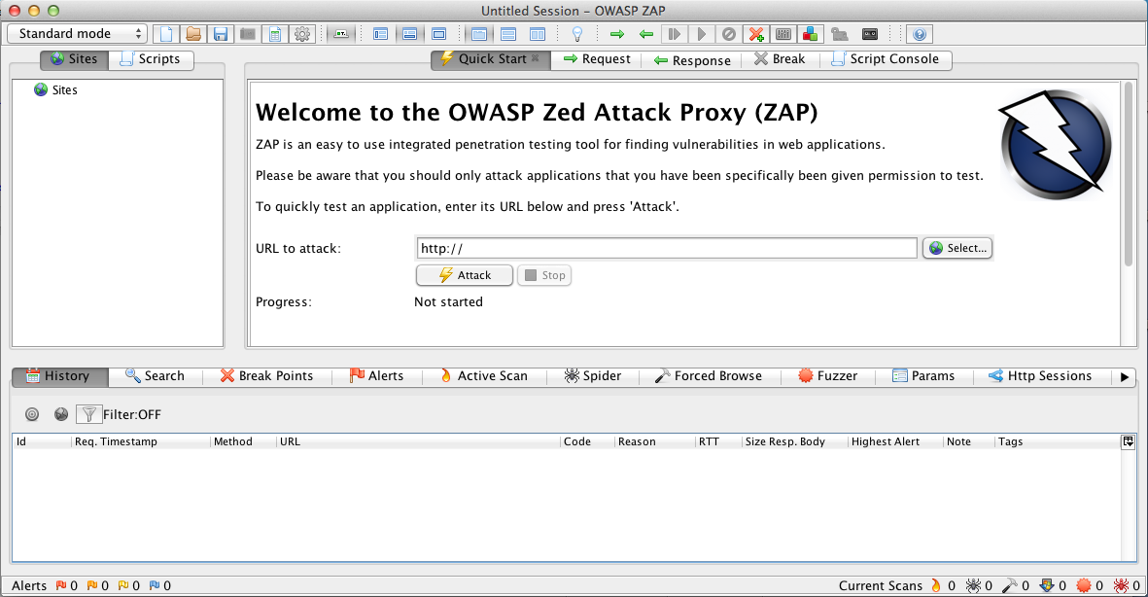Toggle break on all requests green right arrow

point(617,34)
